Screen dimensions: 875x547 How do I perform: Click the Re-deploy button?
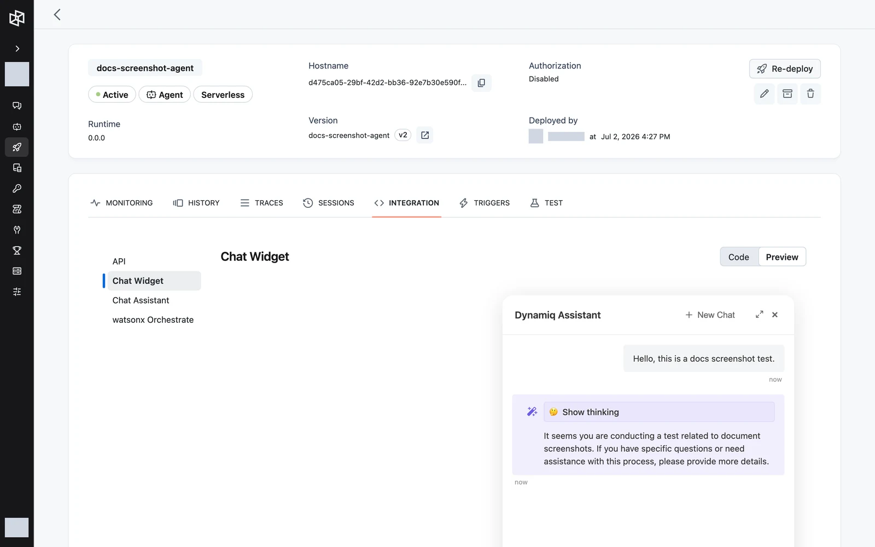coord(785,69)
